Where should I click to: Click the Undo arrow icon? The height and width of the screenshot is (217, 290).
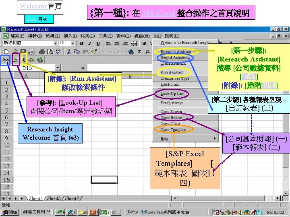pyautogui.click(x=104, y=52)
